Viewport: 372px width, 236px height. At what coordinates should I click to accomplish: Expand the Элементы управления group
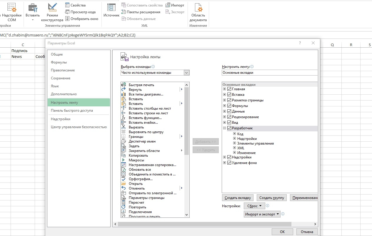(x=235, y=143)
